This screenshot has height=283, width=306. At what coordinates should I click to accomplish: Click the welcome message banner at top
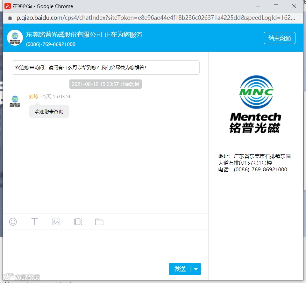(x=106, y=67)
